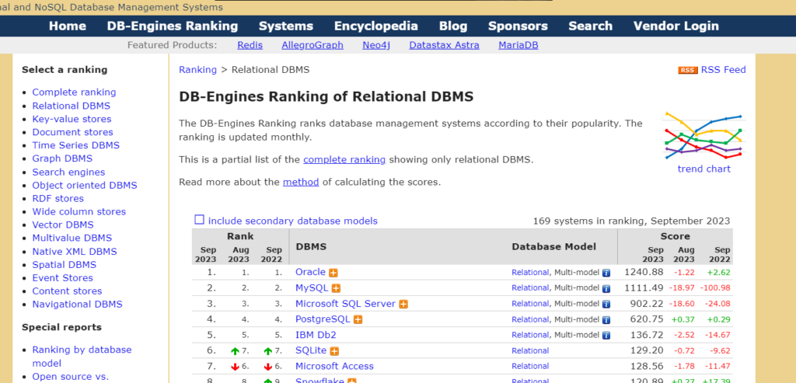The image size is (796, 383).
Task: Open Ranking by database model report
Action: tap(82, 357)
